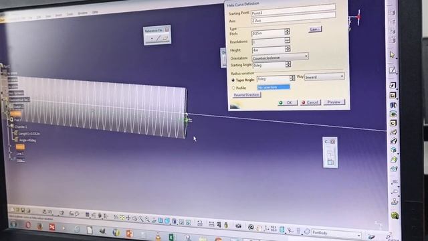Click the line icon in Reference Elements toolbar
The height and width of the screenshot is (241, 428).
click(x=158, y=38)
